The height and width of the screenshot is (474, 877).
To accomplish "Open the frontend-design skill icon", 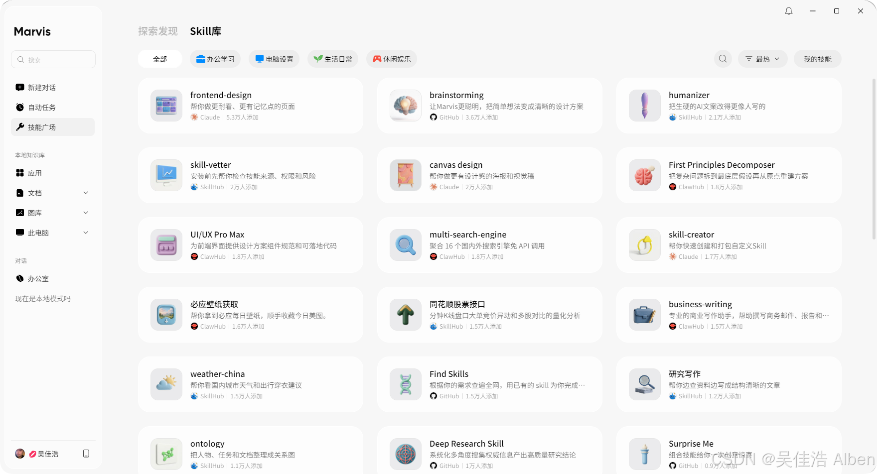I will coord(166,106).
